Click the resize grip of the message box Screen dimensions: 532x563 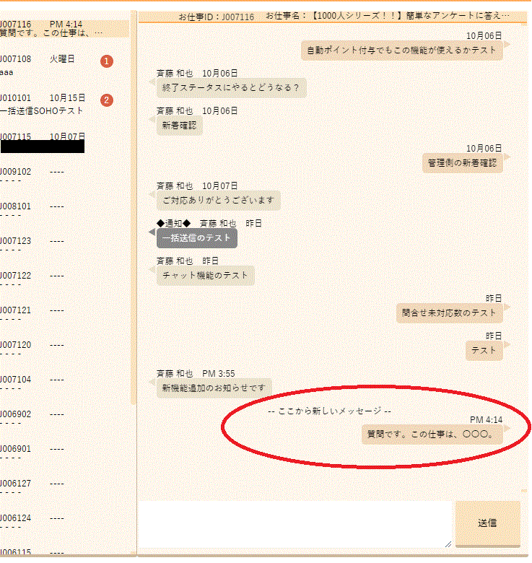tap(448, 544)
